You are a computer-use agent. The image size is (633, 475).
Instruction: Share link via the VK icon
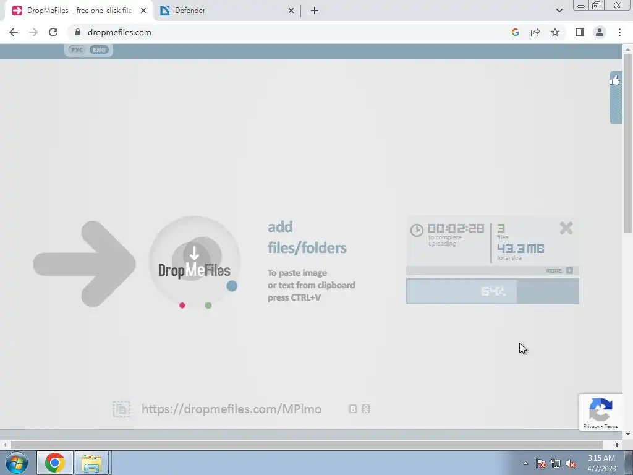[x=353, y=409]
